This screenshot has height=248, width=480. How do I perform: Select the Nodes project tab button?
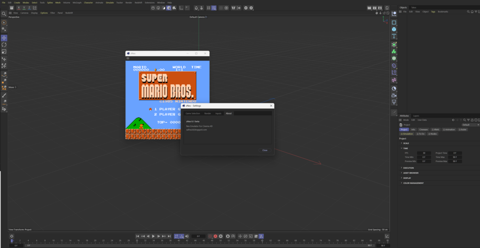(433, 134)
